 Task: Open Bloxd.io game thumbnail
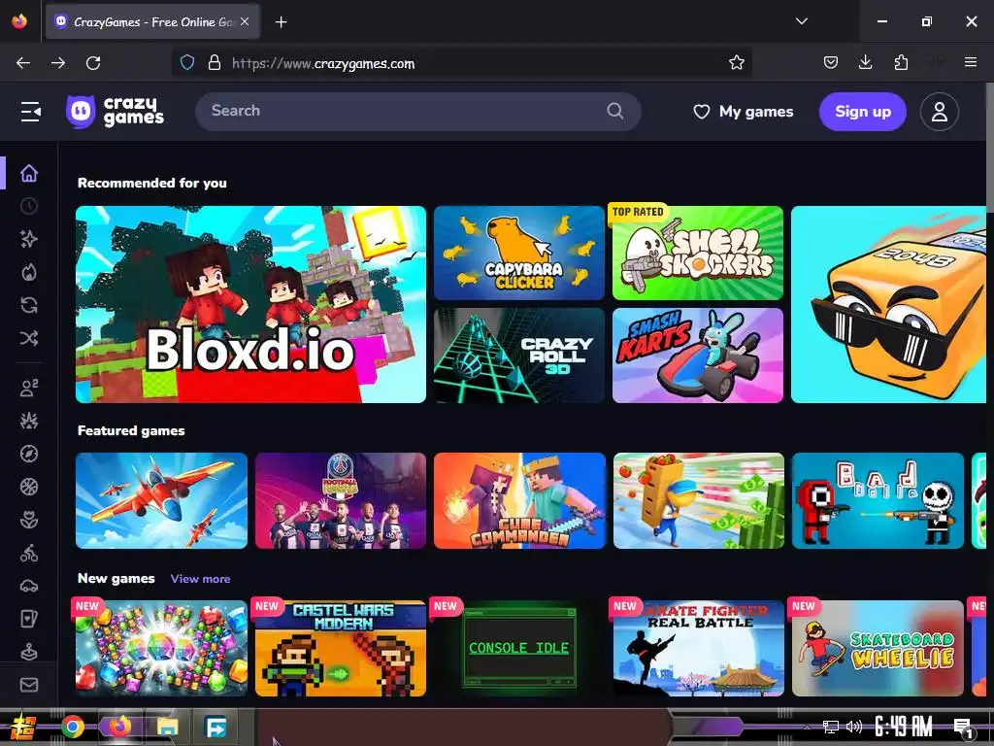tap(251, 304)
